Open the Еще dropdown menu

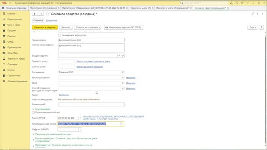pos(252,27)
